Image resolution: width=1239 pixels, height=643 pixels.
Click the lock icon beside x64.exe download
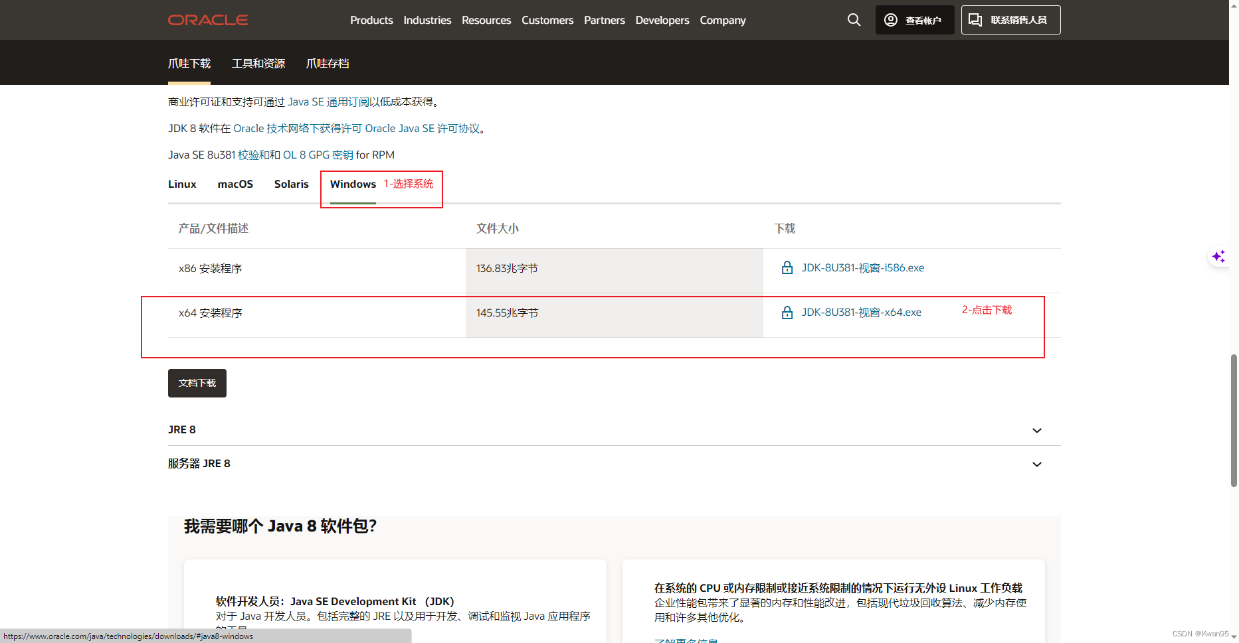click(x=787, y=312)
